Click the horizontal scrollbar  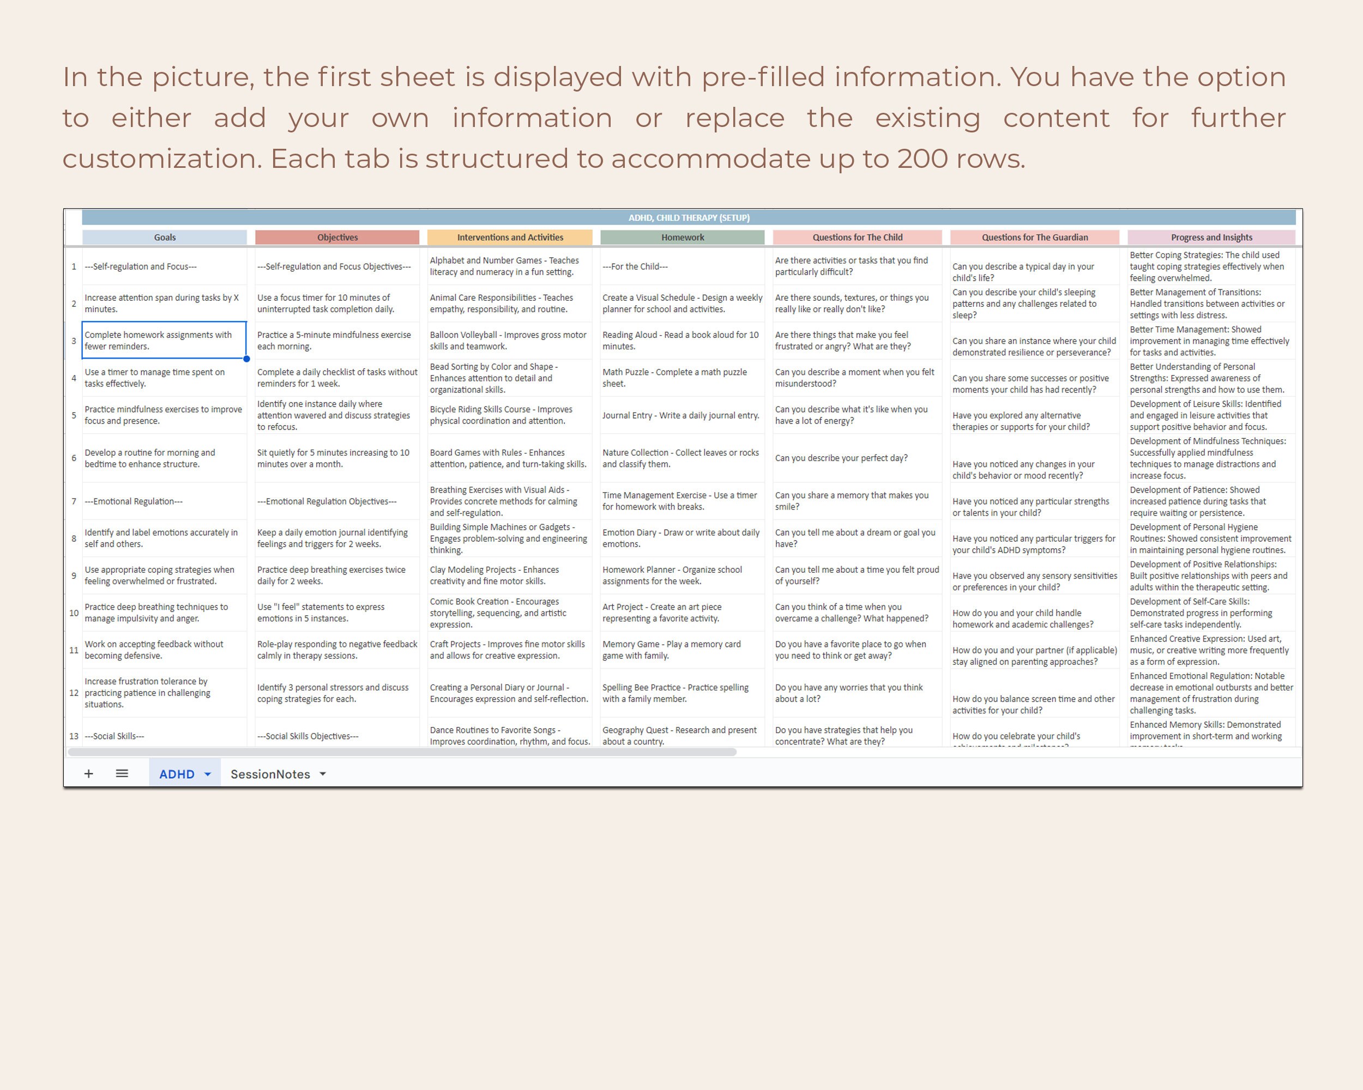pos(405,752)
